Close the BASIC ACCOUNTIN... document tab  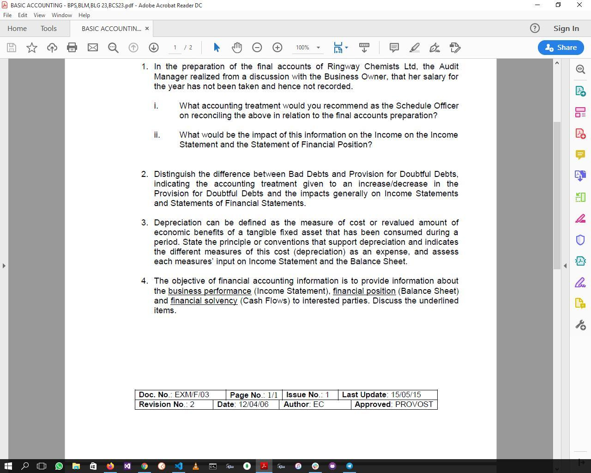point(147,29)
